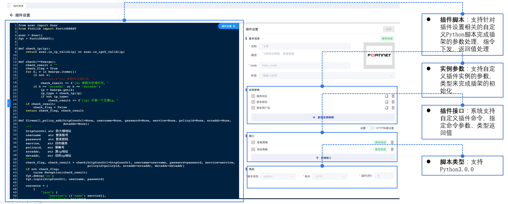
Task: Toggle the HTTP快捷设置 switch
Action: coord(371,128)
